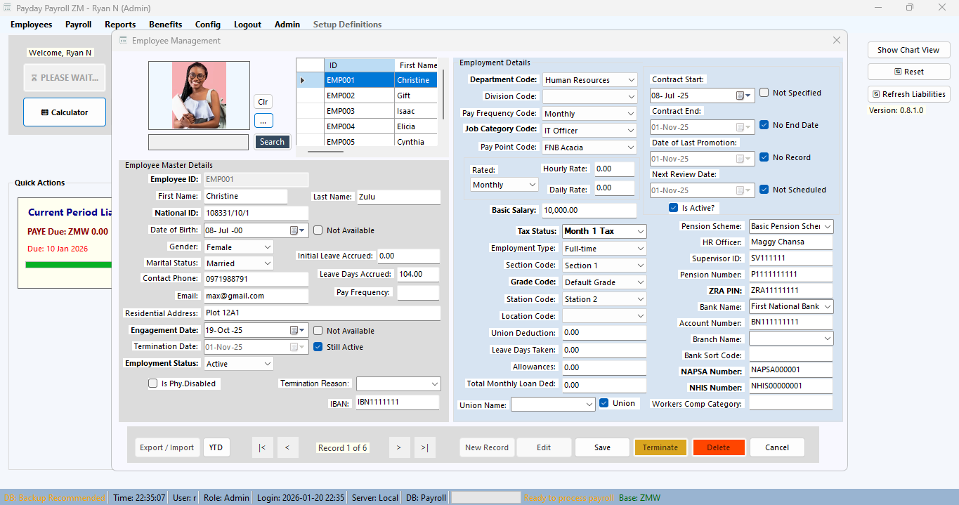Toggle the No End Date checkbox

click(764, 125)
